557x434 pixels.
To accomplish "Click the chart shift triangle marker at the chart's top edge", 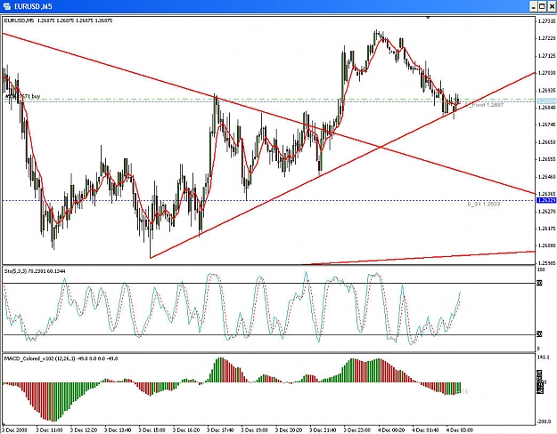I will [x=429, y=17].
